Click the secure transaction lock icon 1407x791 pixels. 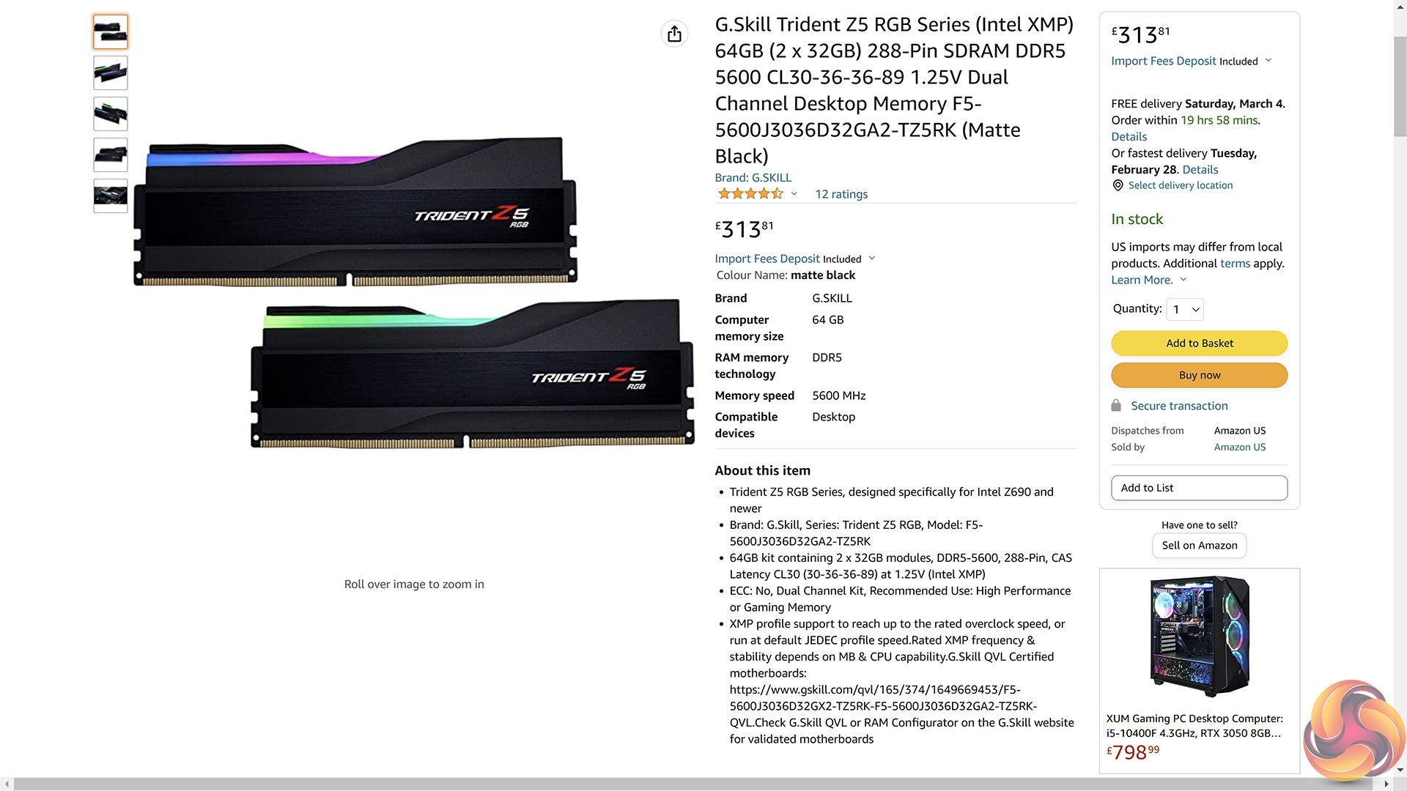1116,406
